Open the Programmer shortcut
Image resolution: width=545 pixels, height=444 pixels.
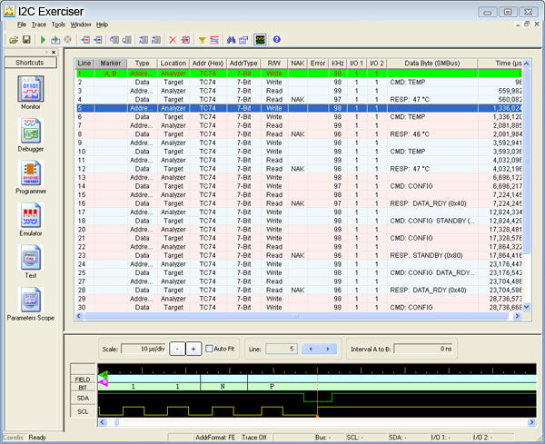31,177
